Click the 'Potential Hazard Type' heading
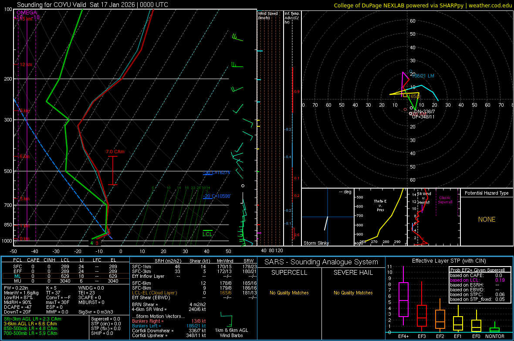The height and width of the screenshot is (341, 514). pos(487,193)
